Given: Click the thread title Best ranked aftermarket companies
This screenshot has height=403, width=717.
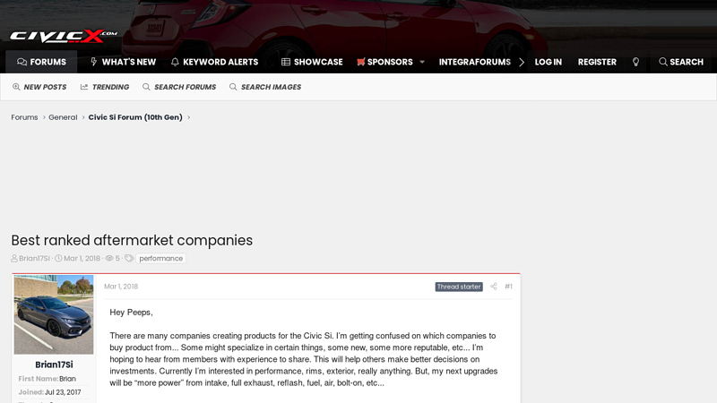Looking at the screenshot, I should pyautogui.click(x=132, y=240).
